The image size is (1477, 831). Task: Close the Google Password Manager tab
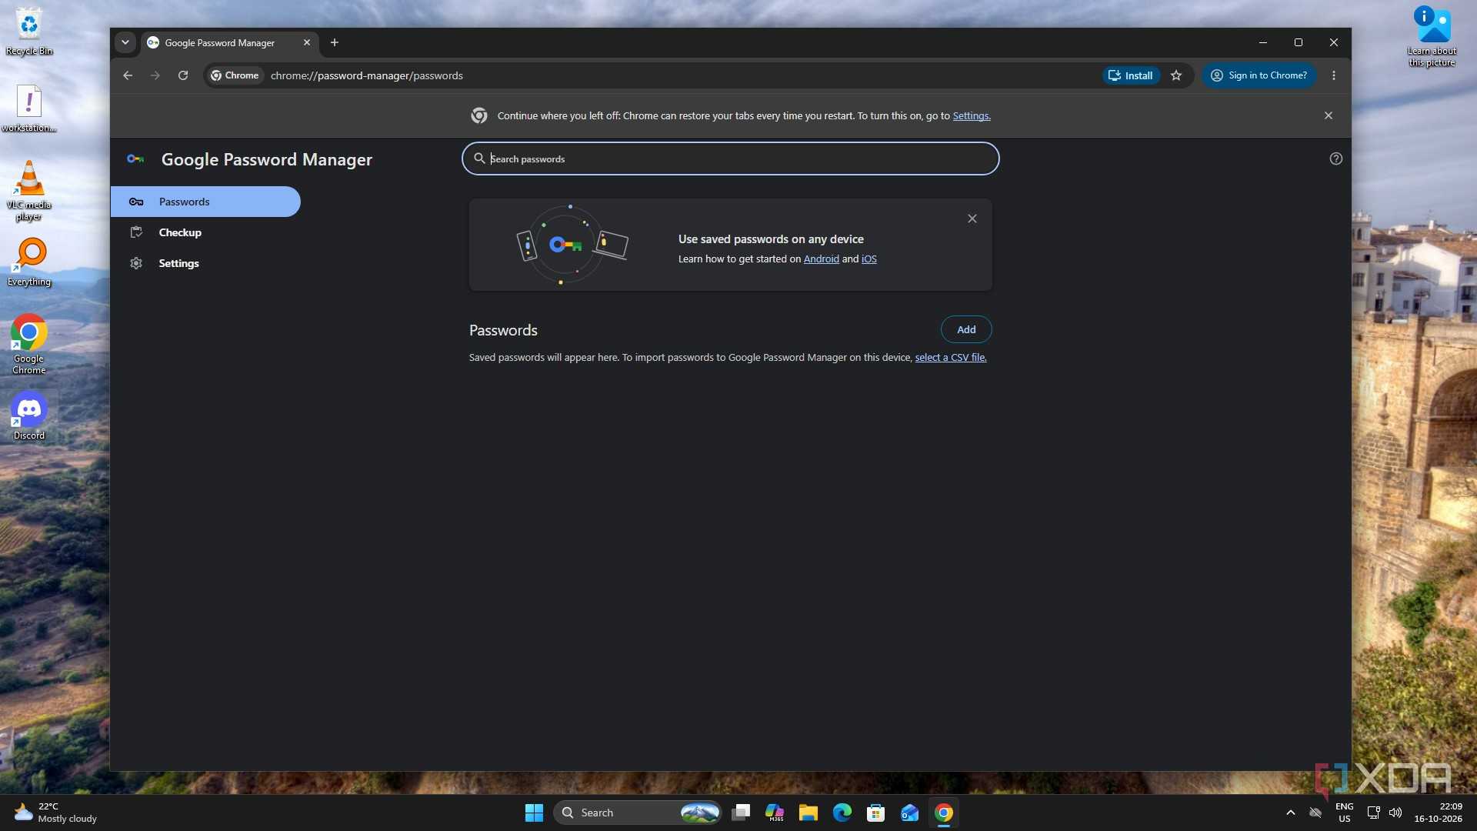point(307,42)
